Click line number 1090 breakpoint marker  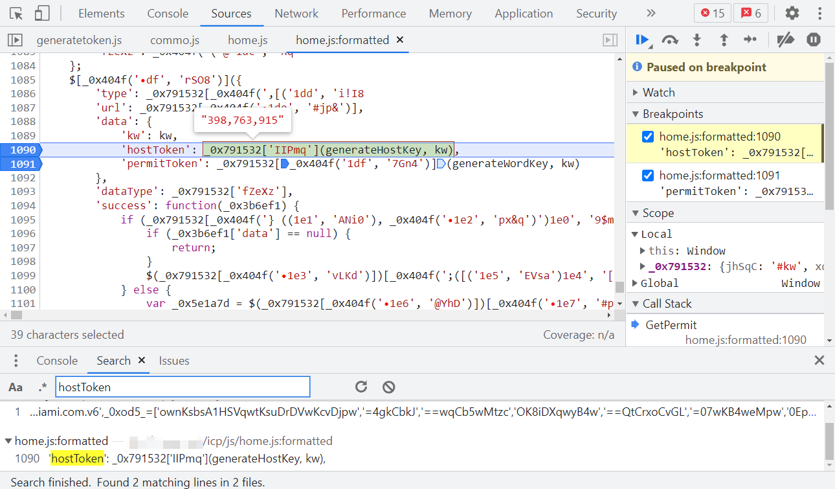point(21,150)
